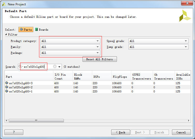
Task: Click the horizontal table scrollbar
Action: [36, 120]
